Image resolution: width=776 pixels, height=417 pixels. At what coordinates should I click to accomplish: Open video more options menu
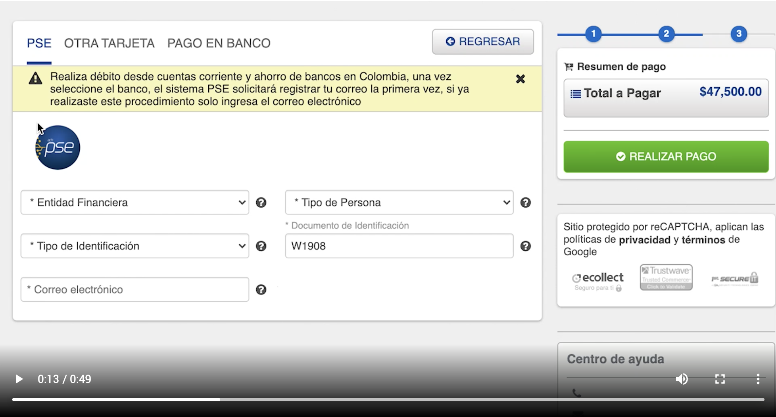click(758, 379)
